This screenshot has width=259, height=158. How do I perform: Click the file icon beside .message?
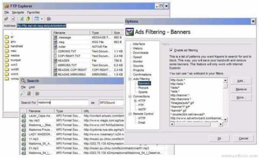click(55, 38)
